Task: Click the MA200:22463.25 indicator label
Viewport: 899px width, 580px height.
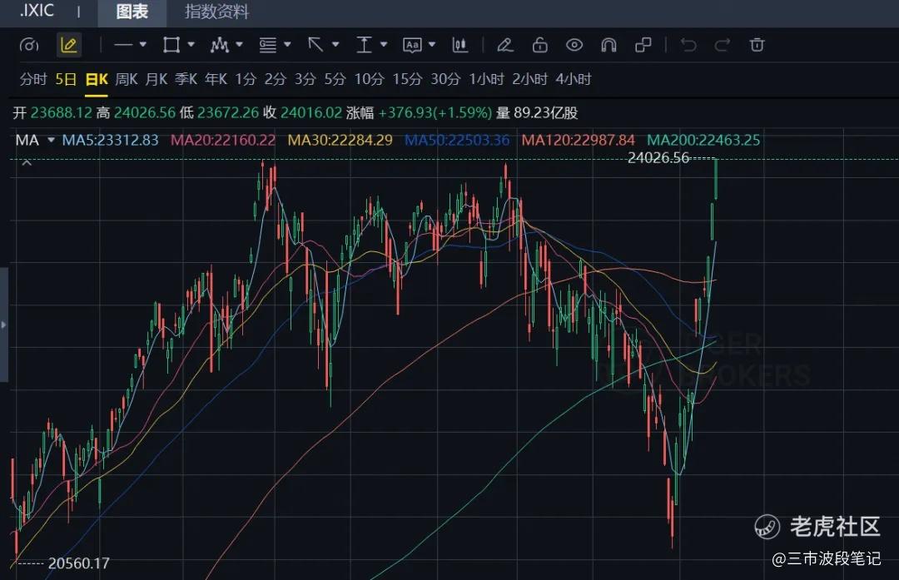Action: [x=703, y=140]
